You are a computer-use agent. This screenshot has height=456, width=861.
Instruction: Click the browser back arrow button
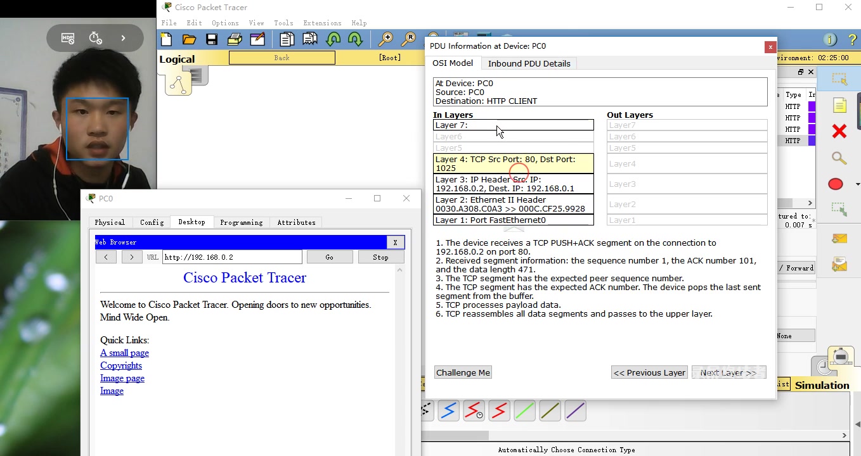(x=106, y=257)
